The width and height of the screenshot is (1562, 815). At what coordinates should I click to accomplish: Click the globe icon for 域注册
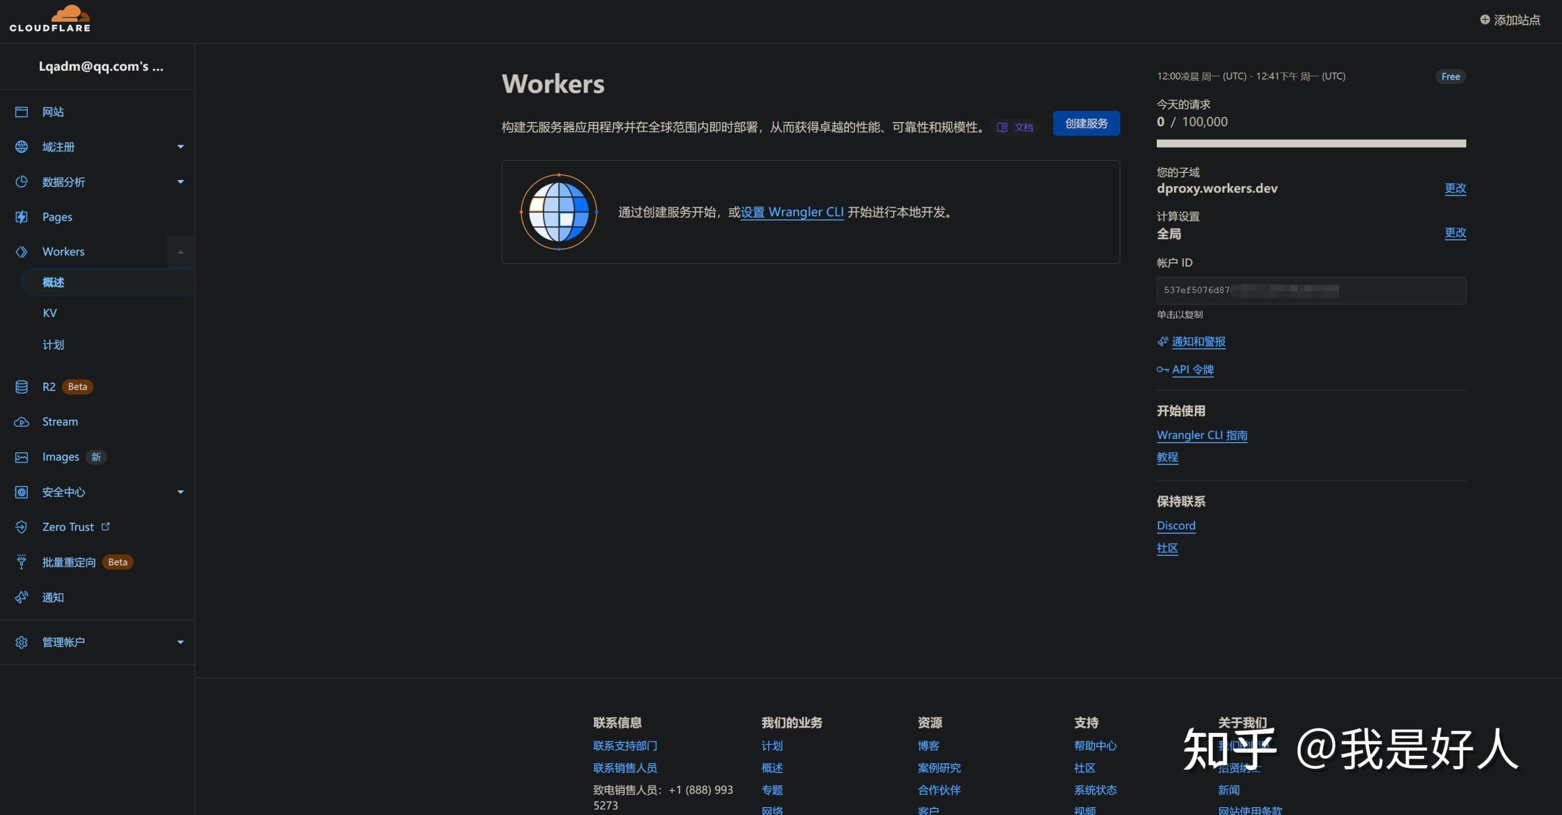pyautogui.click(x=21, y=147)
